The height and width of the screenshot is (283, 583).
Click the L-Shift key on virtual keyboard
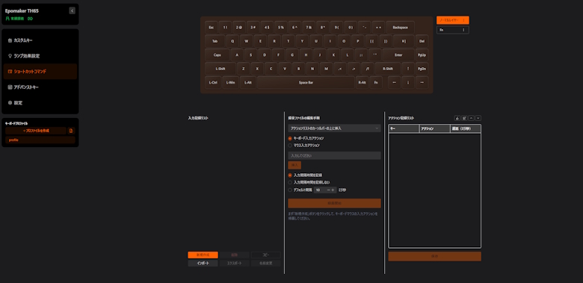[220, 69]
